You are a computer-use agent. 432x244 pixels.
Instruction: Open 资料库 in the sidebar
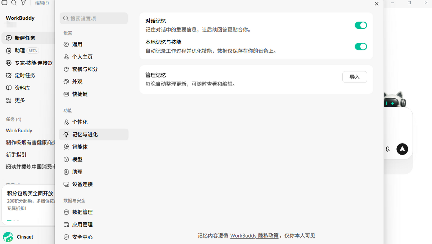(28, 88)
